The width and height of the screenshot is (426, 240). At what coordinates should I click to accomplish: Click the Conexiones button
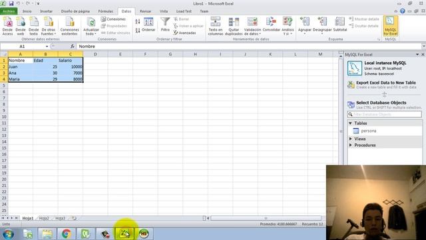click(x=113, y=19)
